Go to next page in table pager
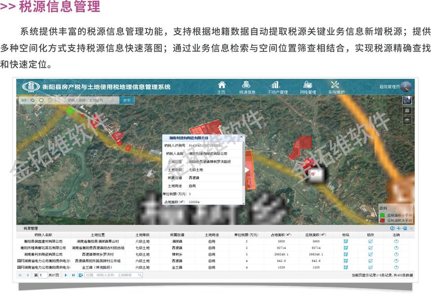The image size is (431, 294). 66,275
